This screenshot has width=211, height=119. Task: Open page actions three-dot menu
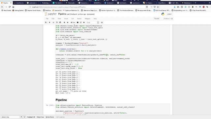click(x=152, y=7)
